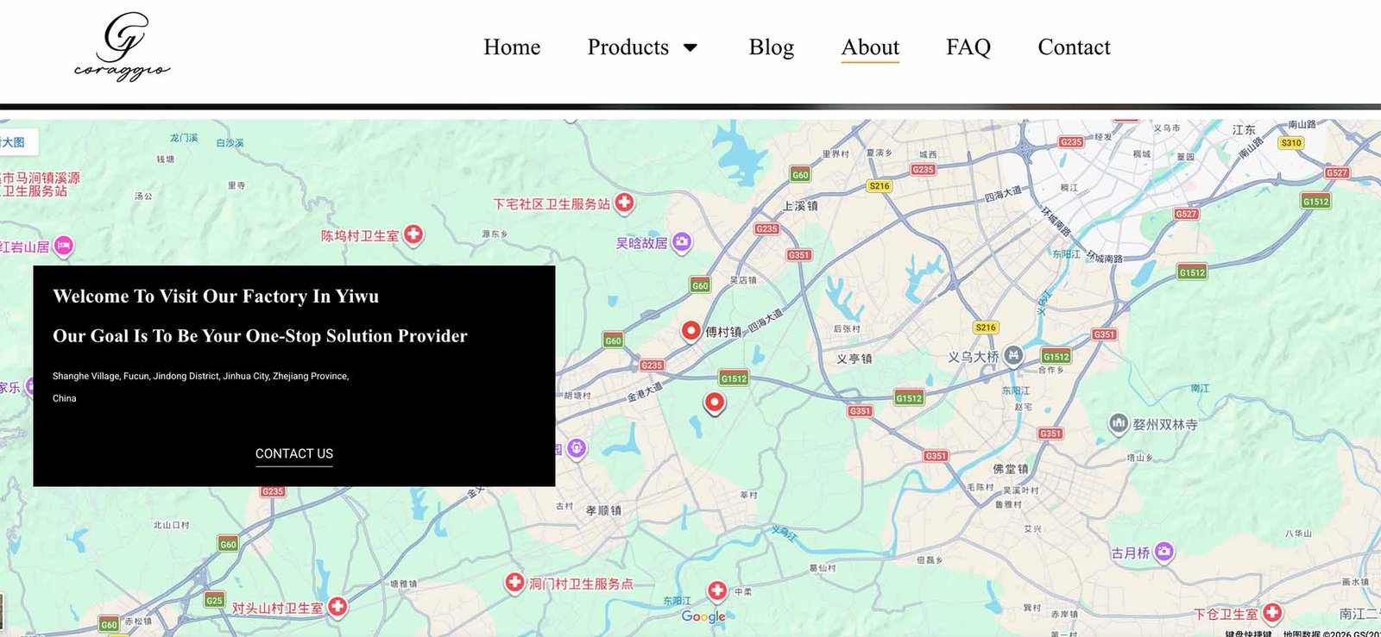The image size is (1381, 637).
Task: Click the 吴晗故居 purple attraction icon
Action: point(682,242)
